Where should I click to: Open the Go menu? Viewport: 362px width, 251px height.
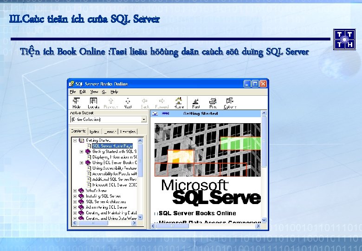pos(104,92)
